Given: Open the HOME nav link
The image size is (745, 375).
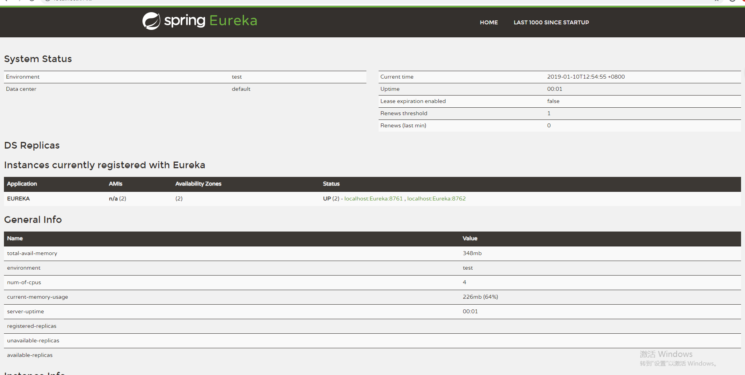Looking at the screenshot, I should point(489,22).
